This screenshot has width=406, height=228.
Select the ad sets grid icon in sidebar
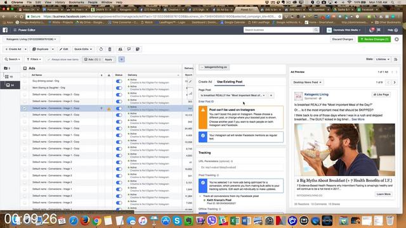tap(7, 77)
